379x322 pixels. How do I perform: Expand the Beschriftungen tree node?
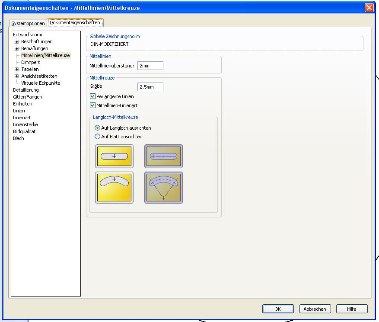click(17, 41)
